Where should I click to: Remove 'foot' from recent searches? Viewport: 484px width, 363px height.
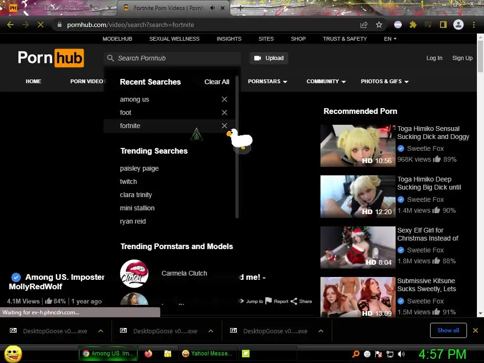coord(225,112)
